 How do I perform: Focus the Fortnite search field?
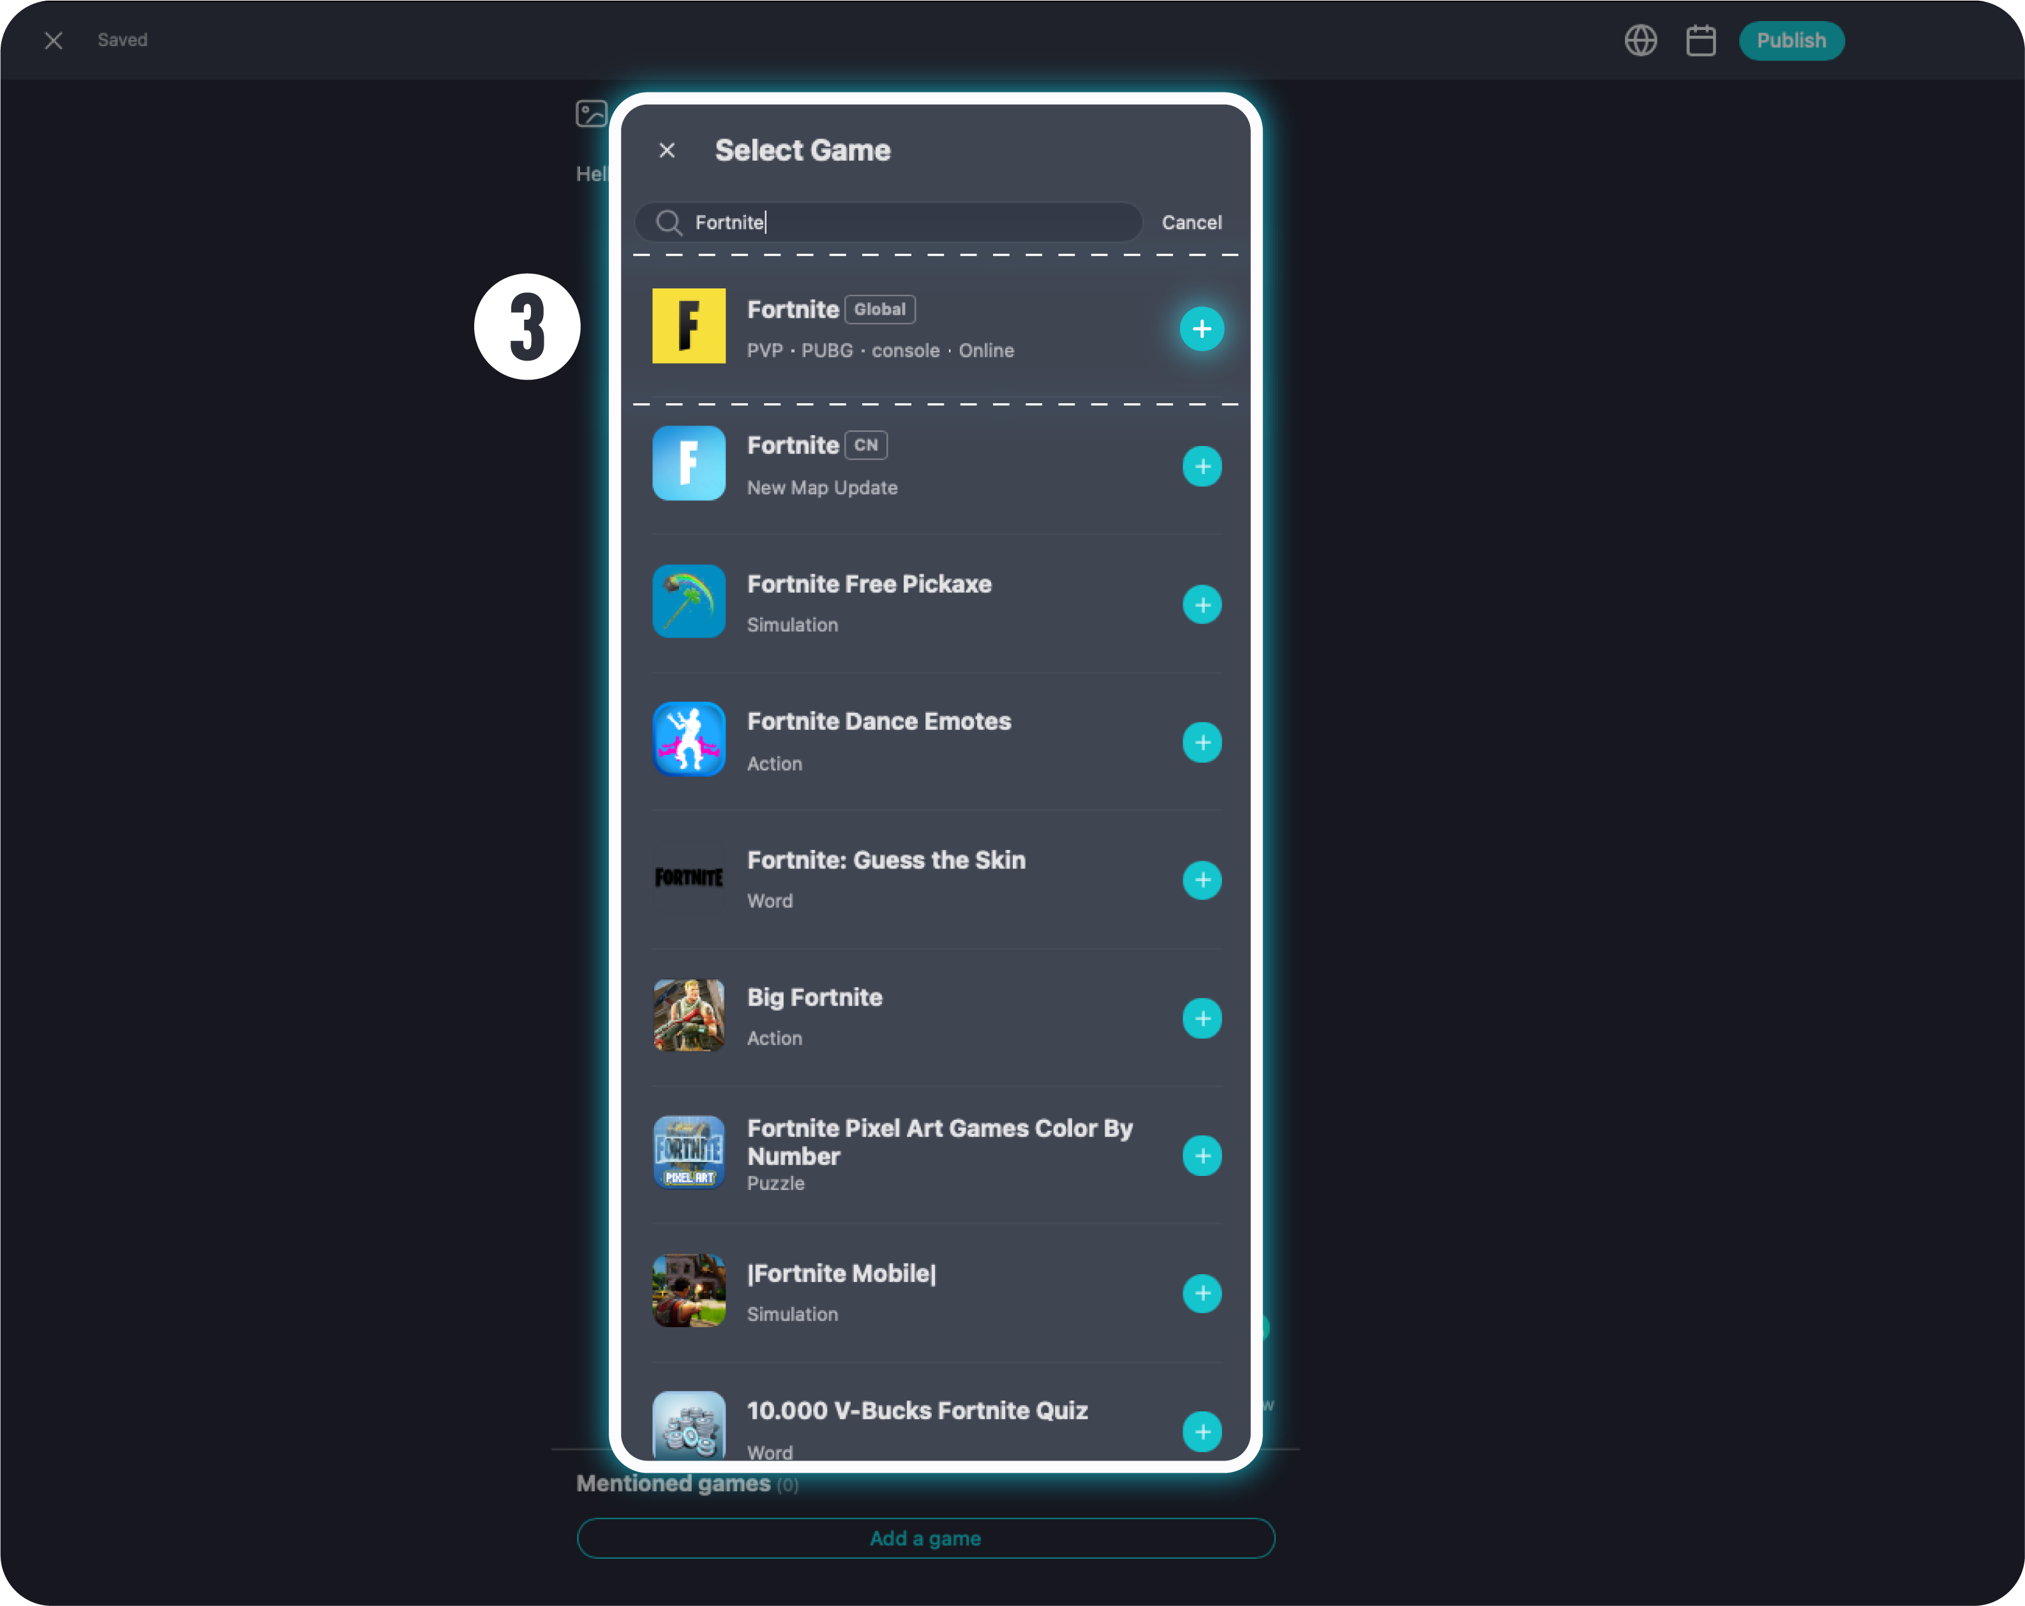pyautogui.click(x=888, y=223)
